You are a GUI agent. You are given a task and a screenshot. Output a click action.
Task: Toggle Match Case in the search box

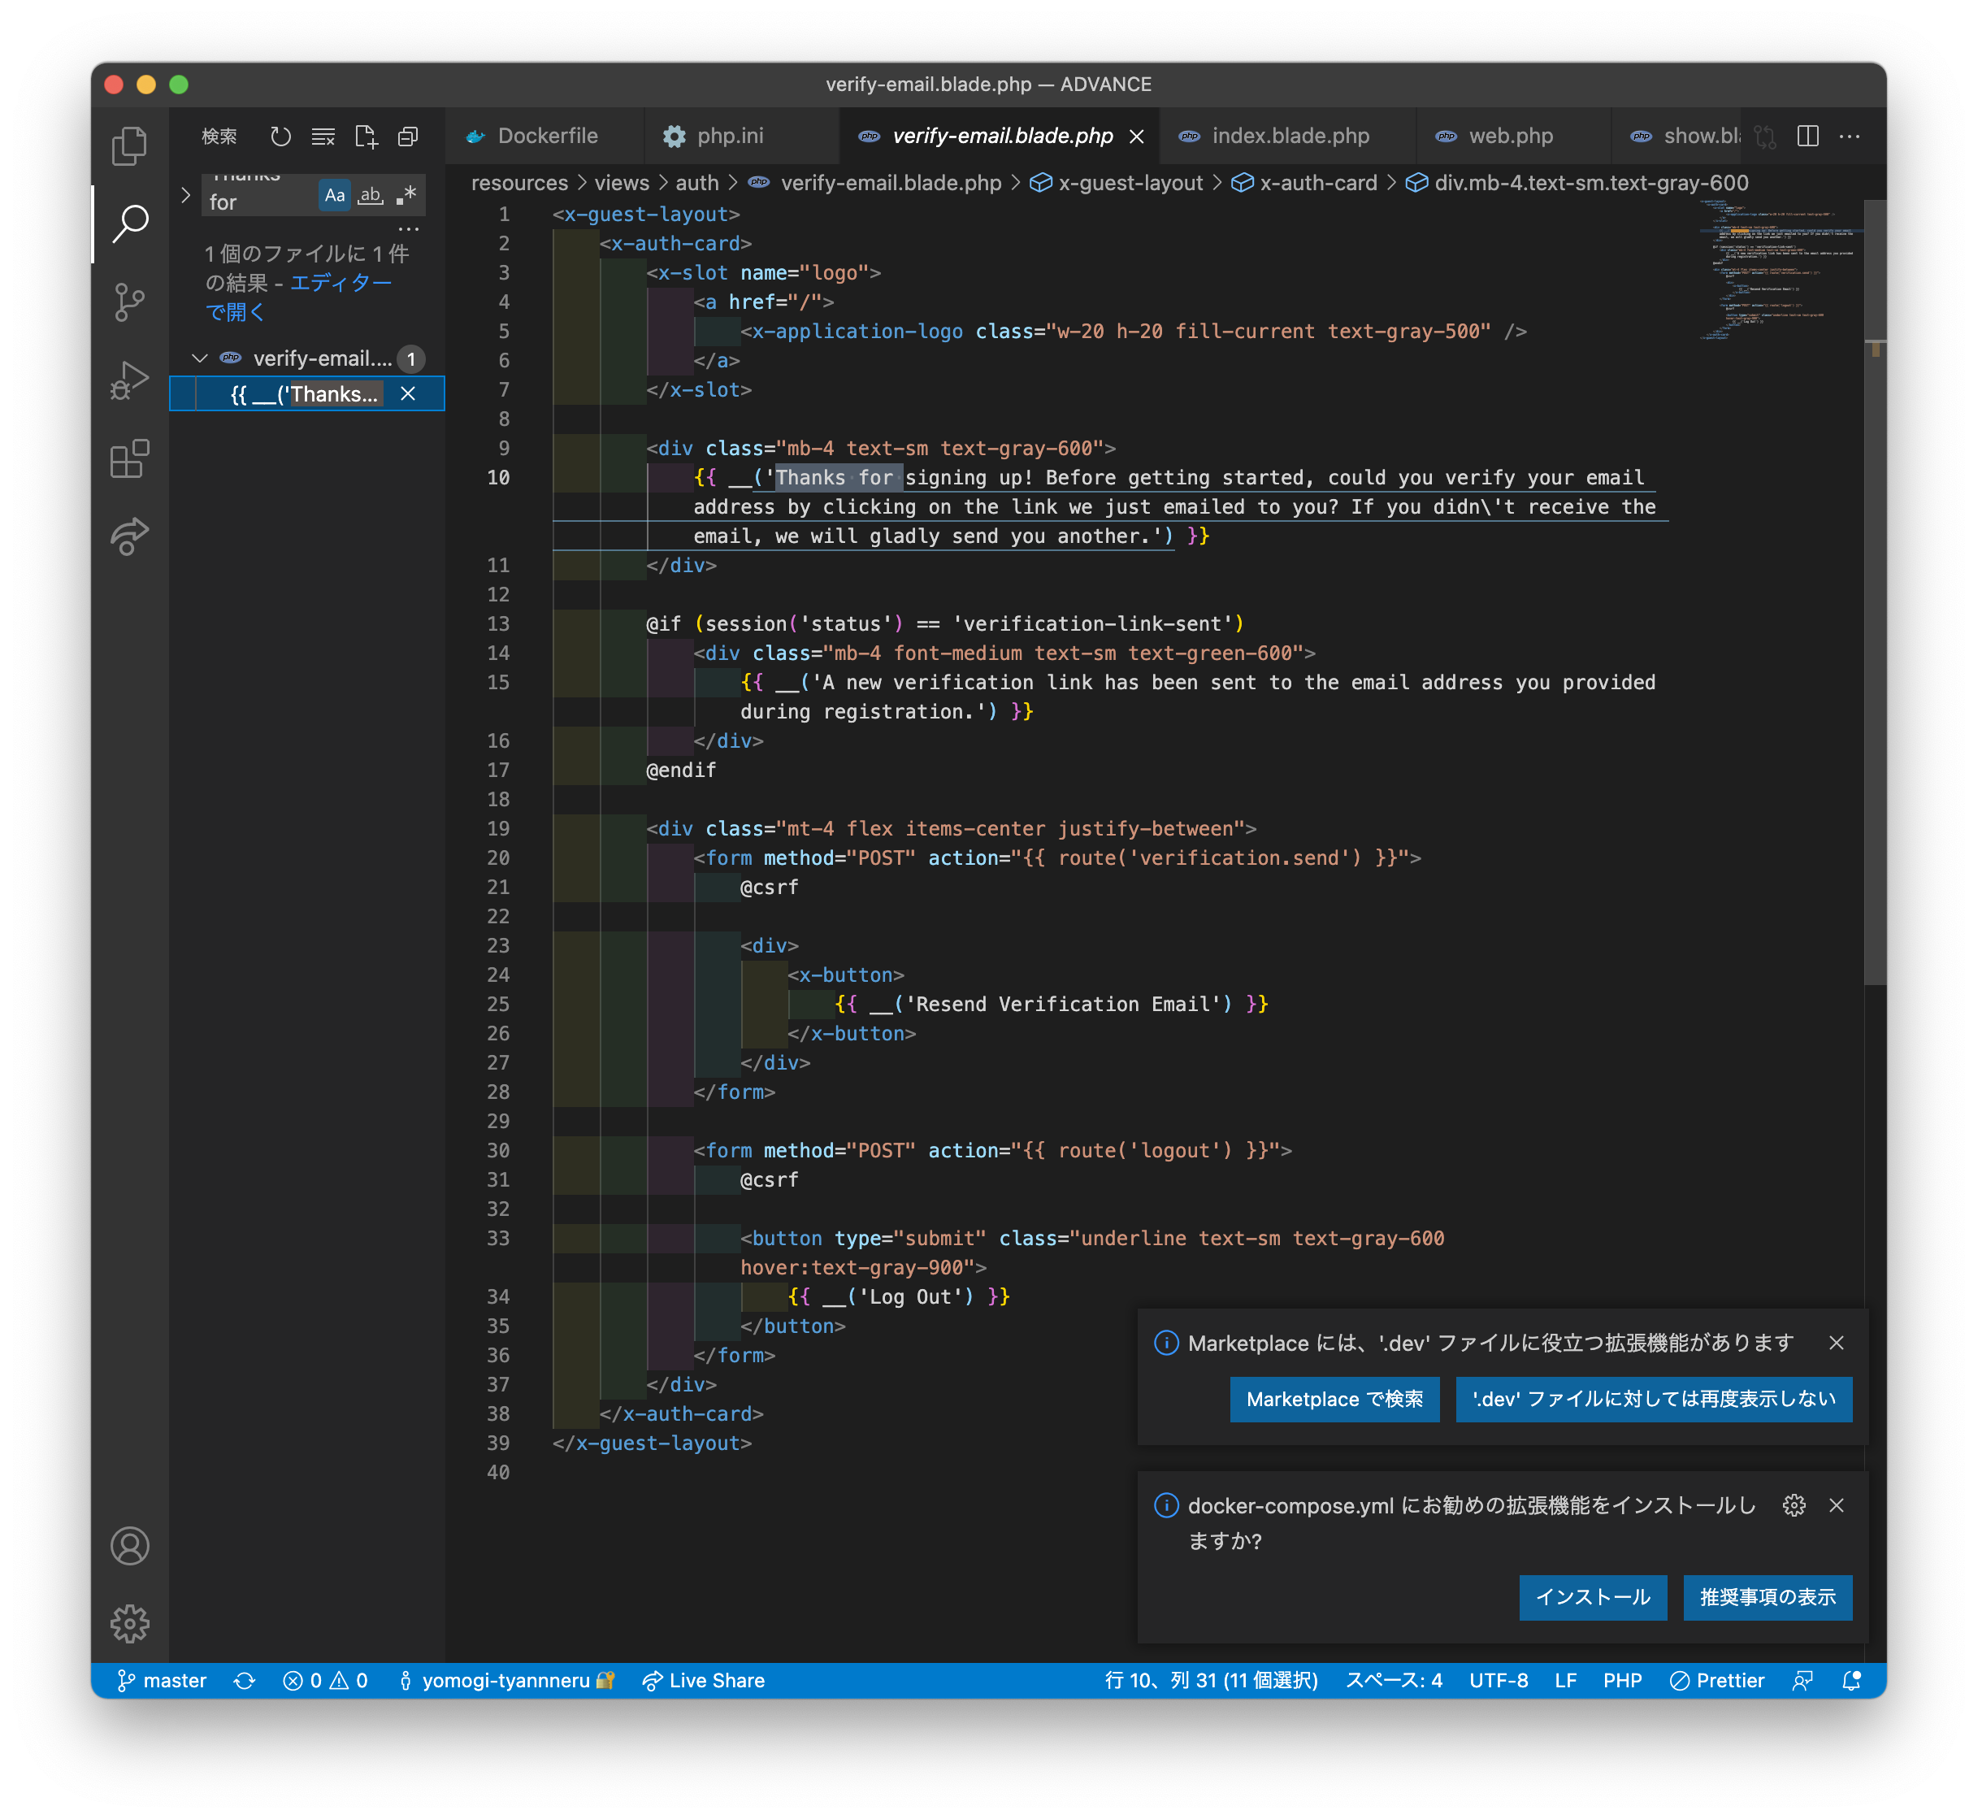335,195
